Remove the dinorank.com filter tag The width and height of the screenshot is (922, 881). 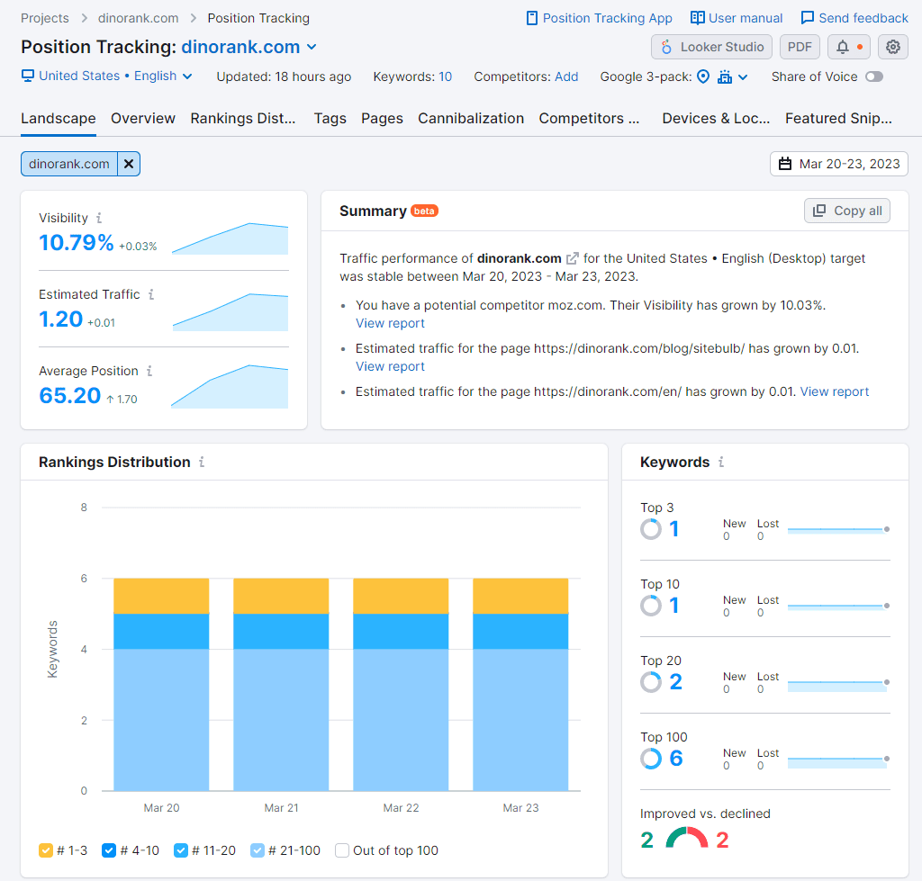129,164
